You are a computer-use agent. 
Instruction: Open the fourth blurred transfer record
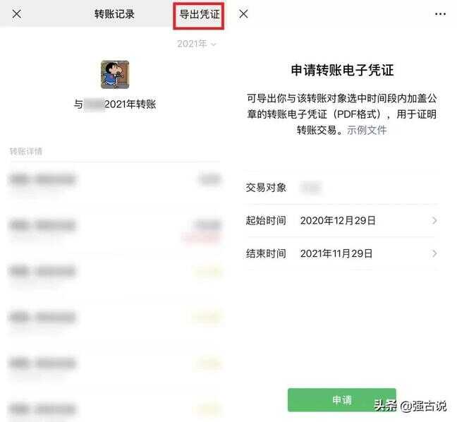click(114, 317)
